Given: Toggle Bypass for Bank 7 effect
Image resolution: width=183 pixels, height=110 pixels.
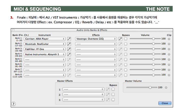Looking at the screenshot, I should point(126,70).
